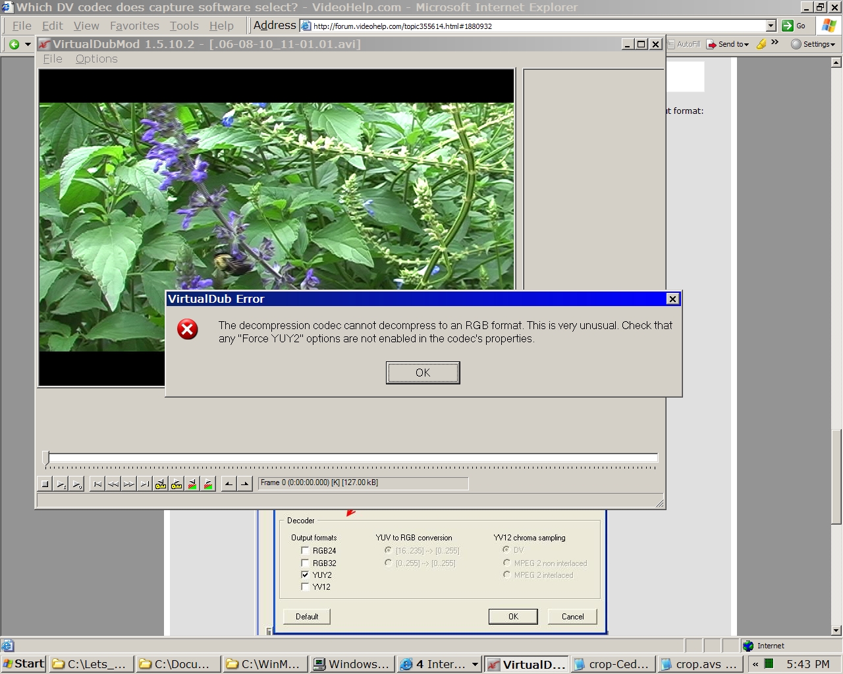Open File menu in VirtualDubMod
The image size is (843, 674).
[53, 59]
